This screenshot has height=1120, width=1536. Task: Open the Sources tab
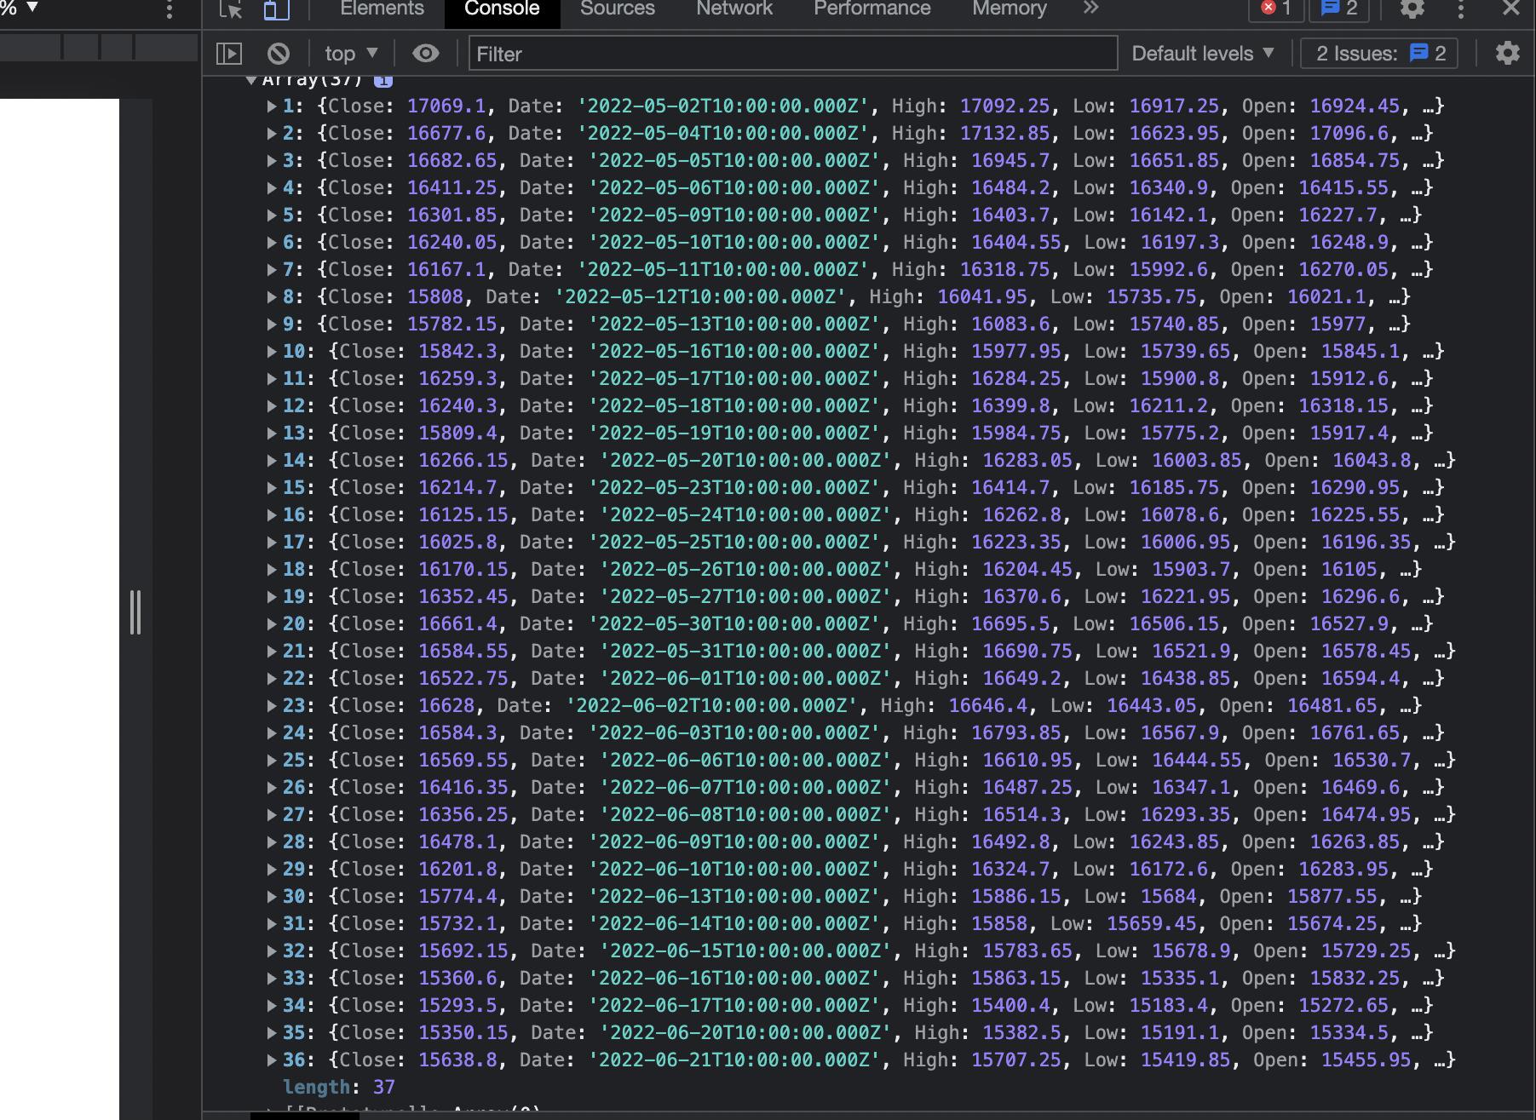point(618,9)
